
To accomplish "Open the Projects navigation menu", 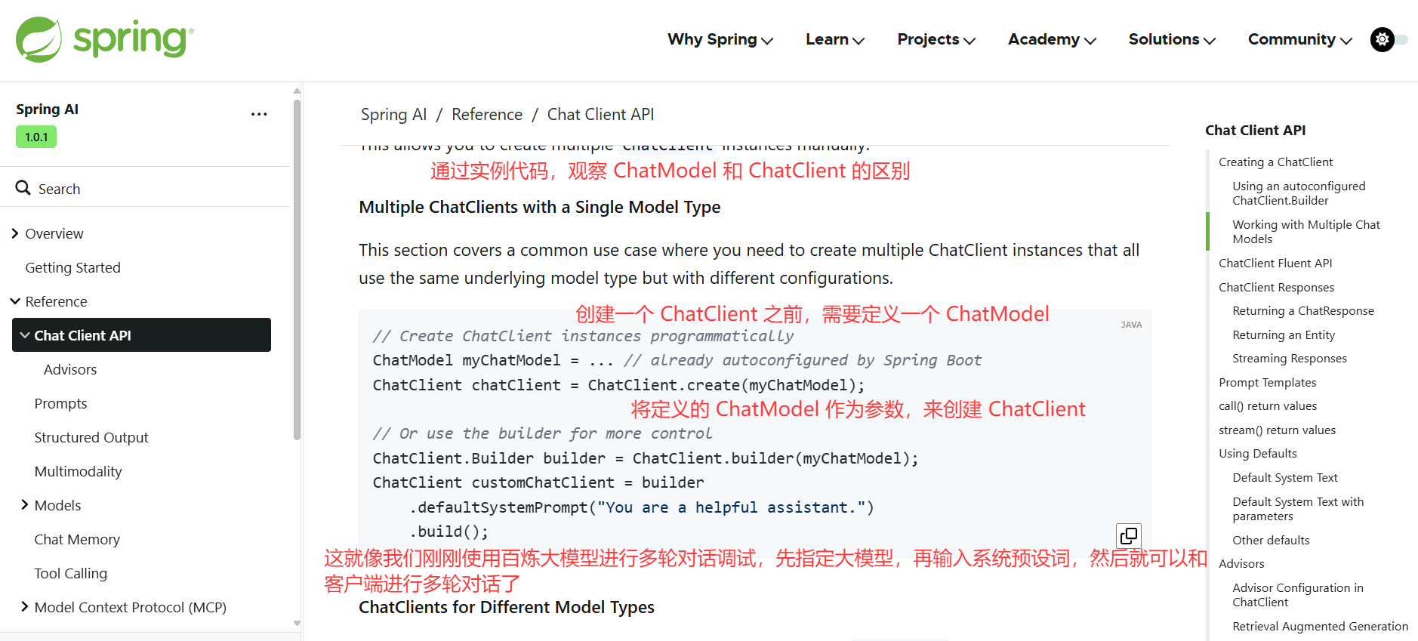I will (x=936, y=39).
